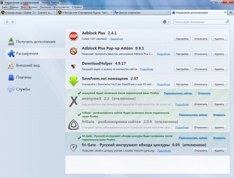Click Отключить for anonymoX

201,104
